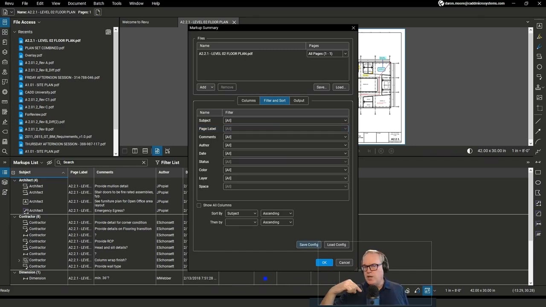Select the Filter and Sort tab
The image size is (546, 307).
point(275,101)
